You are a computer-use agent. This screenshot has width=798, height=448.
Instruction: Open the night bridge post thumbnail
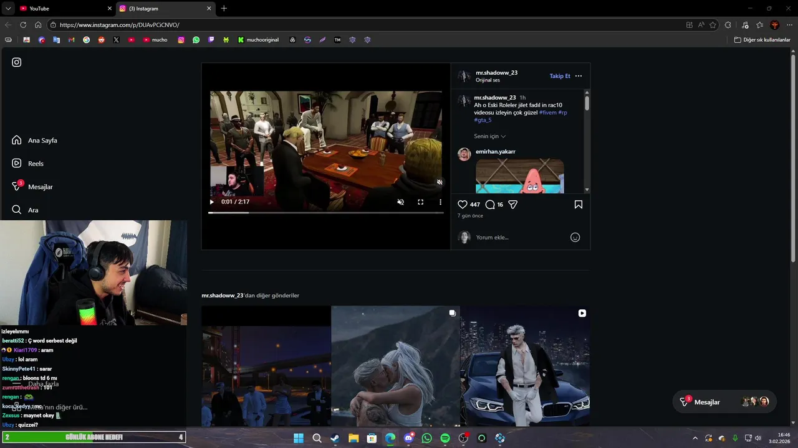click(x=266, y=366)
